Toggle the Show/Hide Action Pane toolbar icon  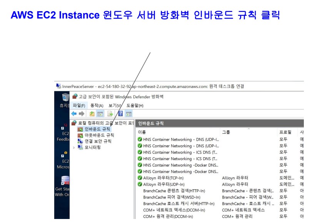point(129,114)
